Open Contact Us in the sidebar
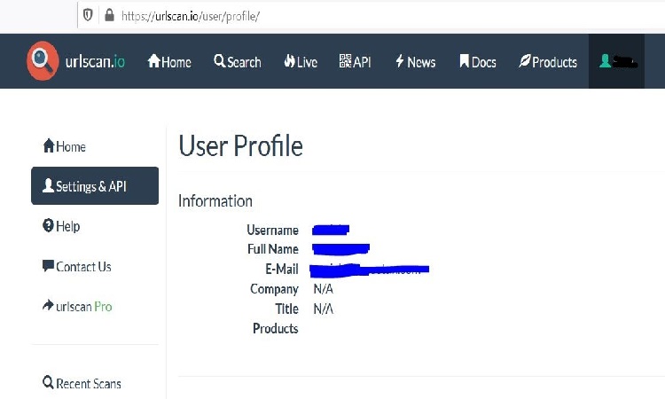This screenshot has height=399, width=665. tap(77, 267)
